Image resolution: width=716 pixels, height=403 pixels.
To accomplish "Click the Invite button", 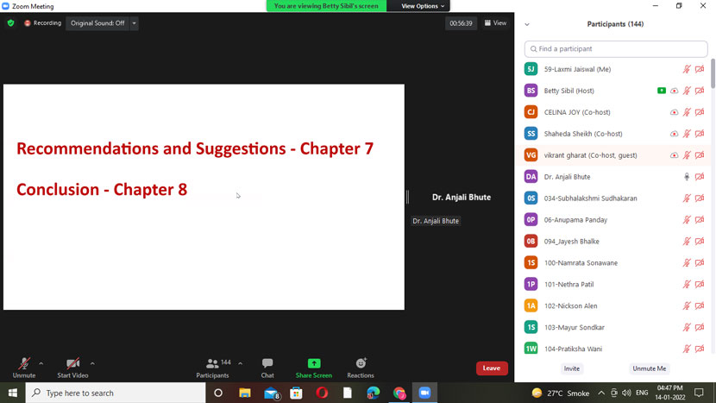I will [572, 368].
